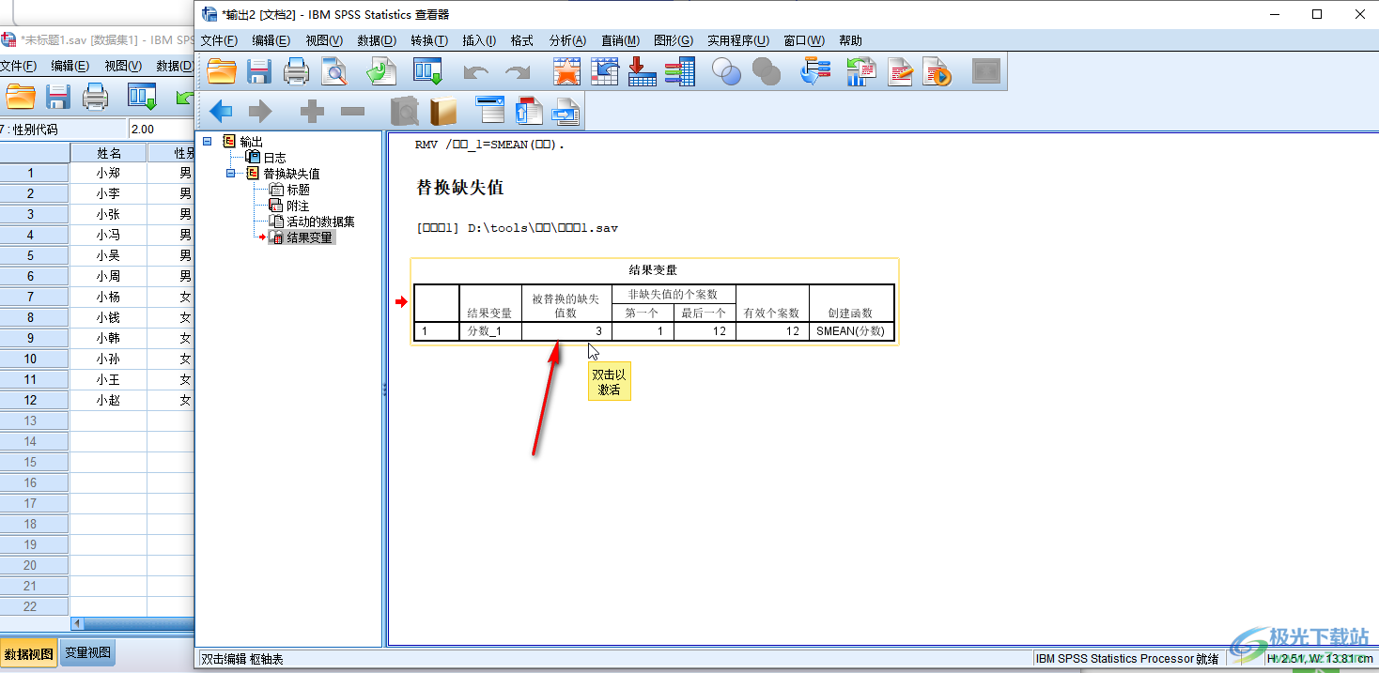This screenshot has height=673, width=1379.
Task: Click the Print icon in data editor window
Action: click(x=95, y=96)
